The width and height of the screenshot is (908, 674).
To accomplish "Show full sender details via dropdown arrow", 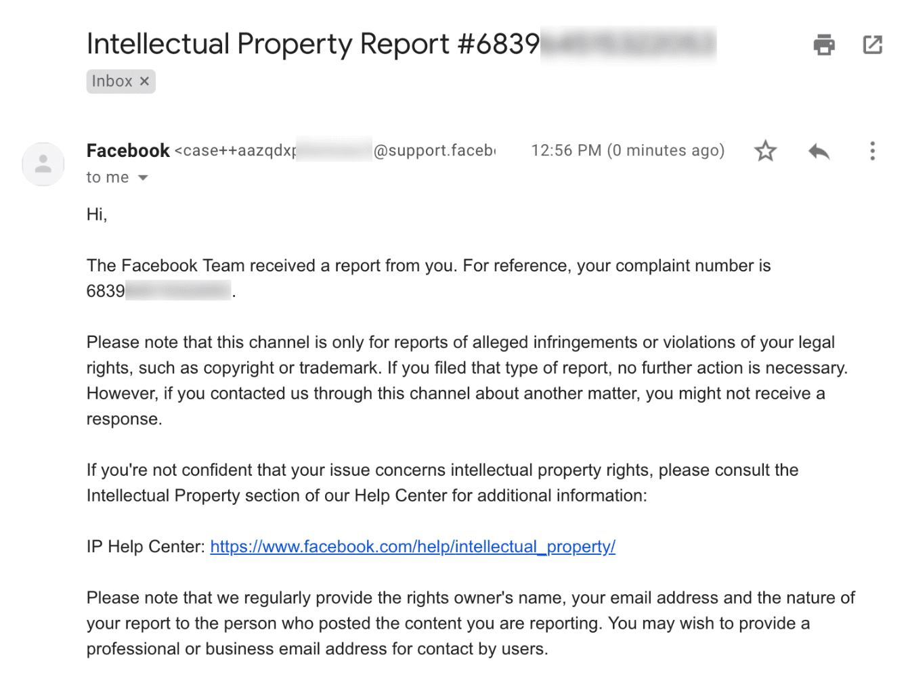I will click(x=142, y=177).
